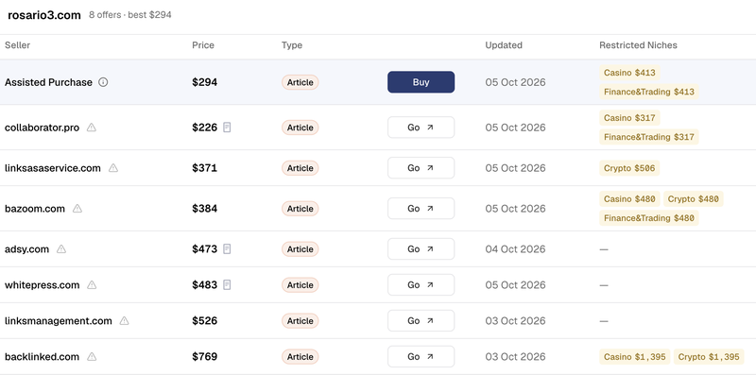The image size is (756, 375).
Task: Click the warning icon next to whitepress.com
Action: pos(92,285)
